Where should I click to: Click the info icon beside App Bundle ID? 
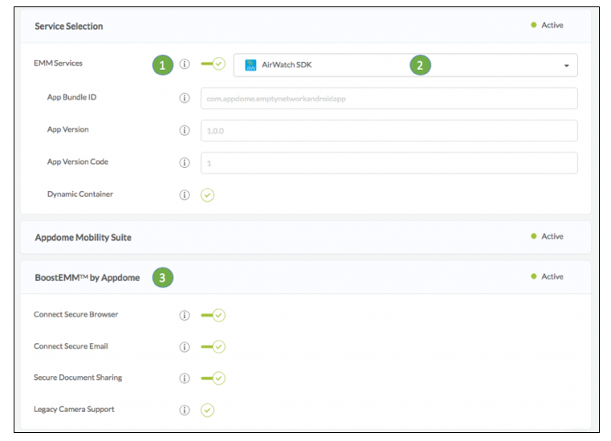pyautogui.click(x=185, y=98)
